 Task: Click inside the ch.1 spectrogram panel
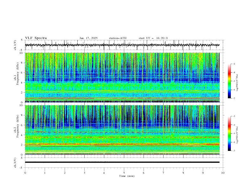[122, 77]
